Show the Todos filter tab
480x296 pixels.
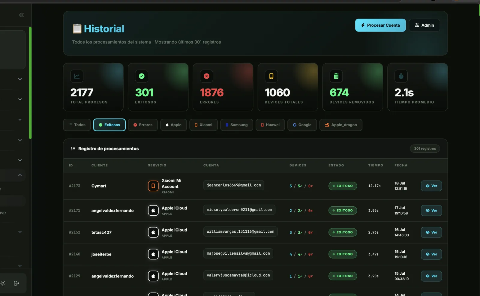tap(77, 125)
